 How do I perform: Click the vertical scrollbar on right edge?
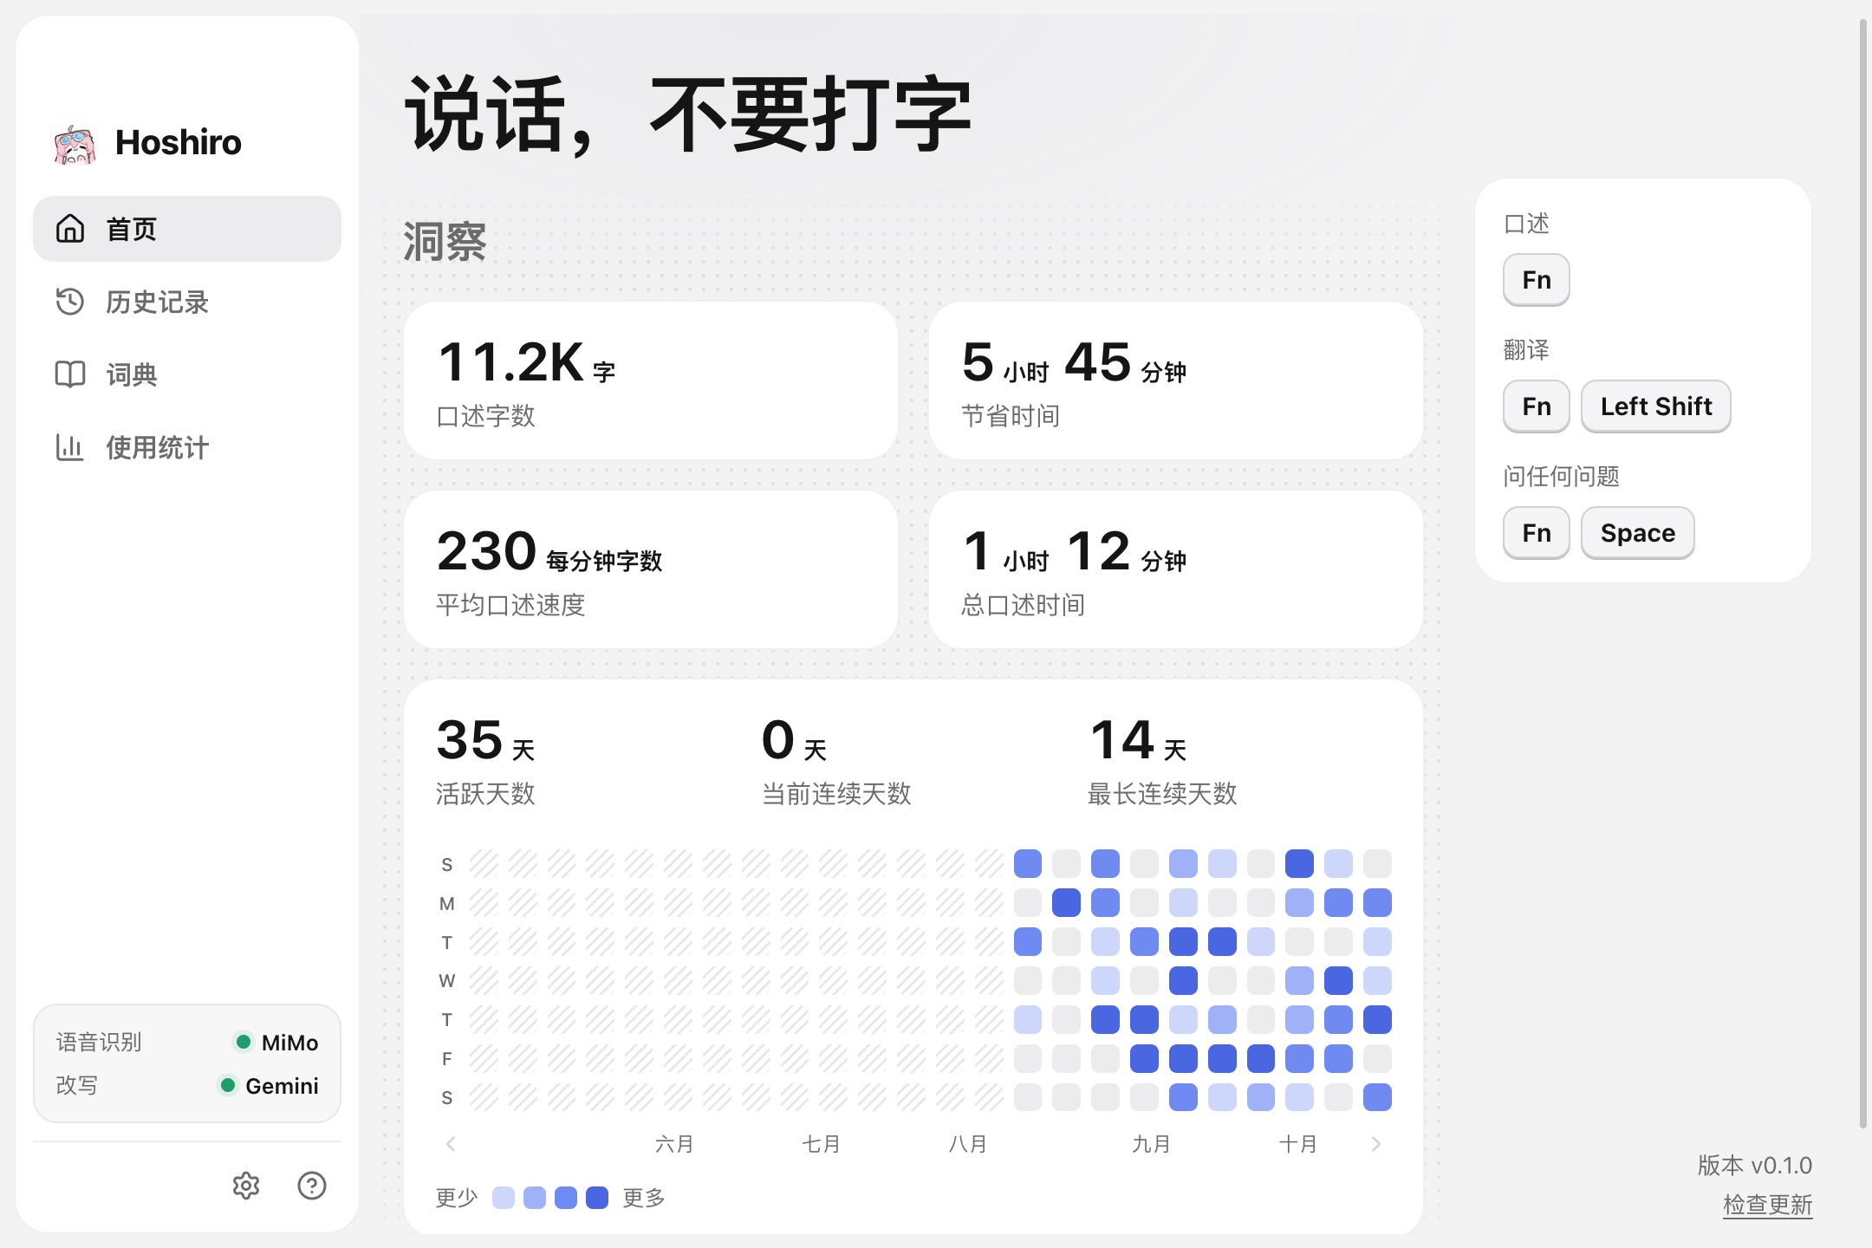(1862, 572)
